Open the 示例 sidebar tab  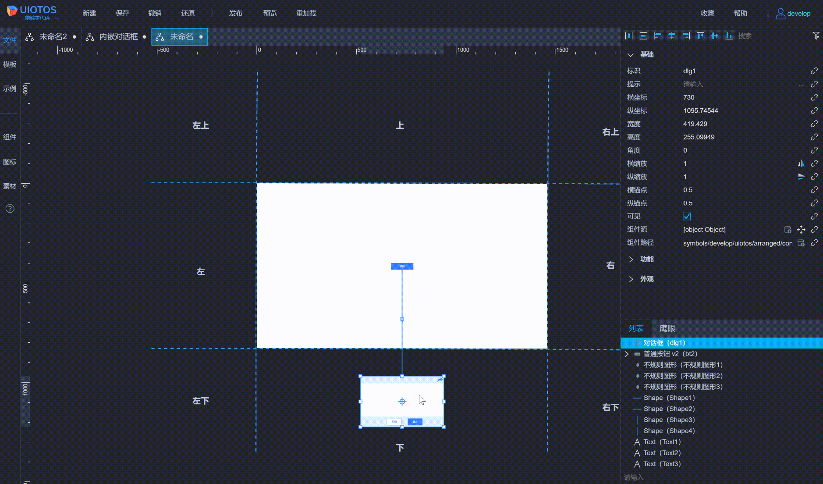10,89
